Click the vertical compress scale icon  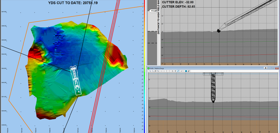click(x=169, y=71)
